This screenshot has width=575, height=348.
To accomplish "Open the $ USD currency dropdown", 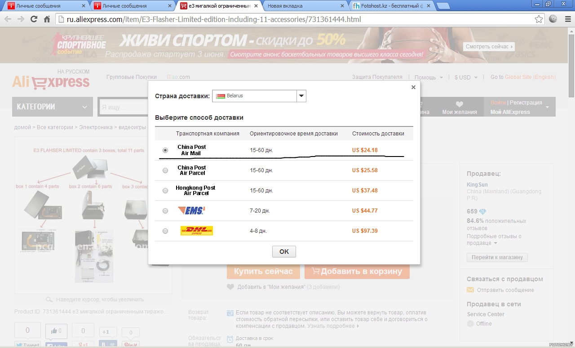I will [x=465, y=77].
